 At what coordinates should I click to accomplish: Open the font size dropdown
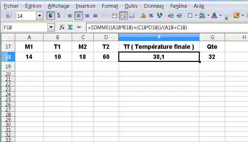coord(39,15)
